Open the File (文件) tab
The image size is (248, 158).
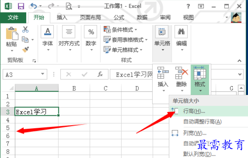tap(13, 18)
